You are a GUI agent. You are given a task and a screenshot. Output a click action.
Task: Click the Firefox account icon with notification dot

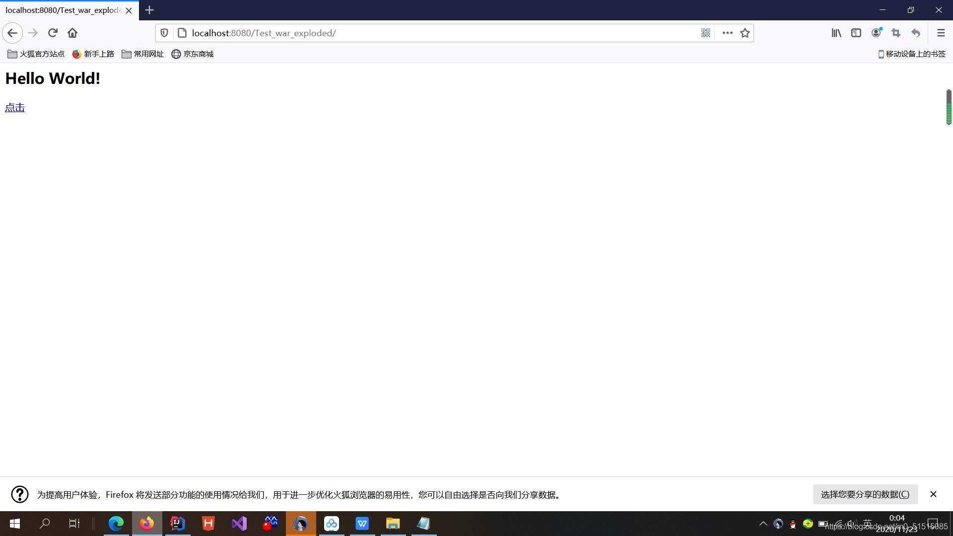tap(876, 33)
